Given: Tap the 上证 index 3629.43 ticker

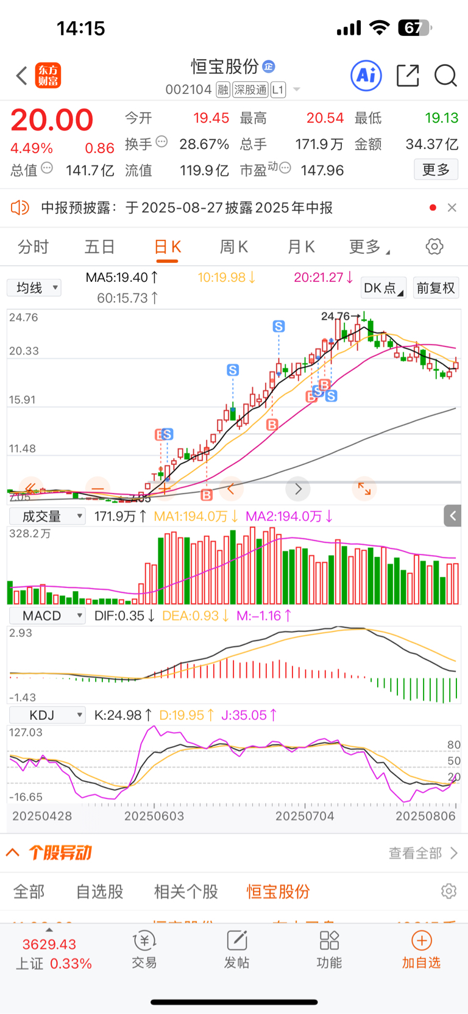Looking at the screenshot, I should 54,954.
